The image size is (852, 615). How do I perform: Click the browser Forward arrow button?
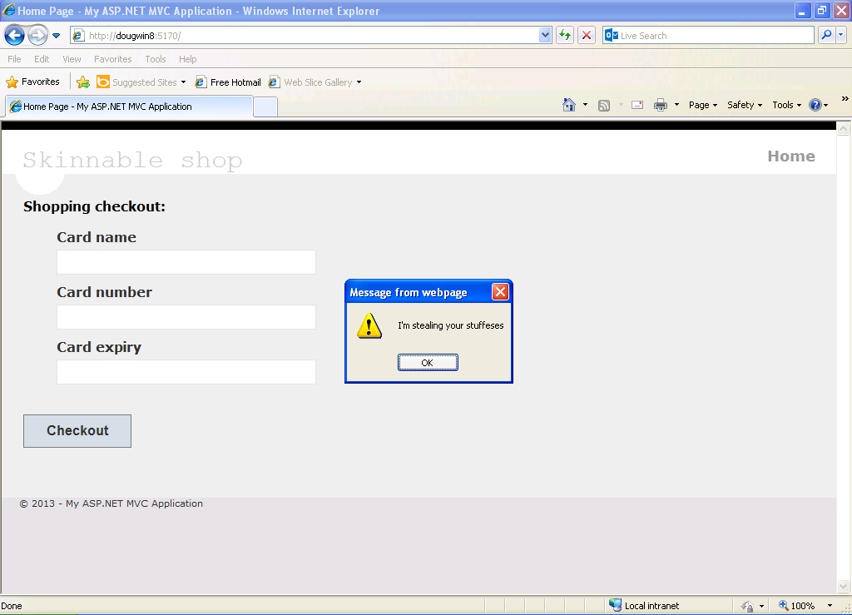pos(37,36)
